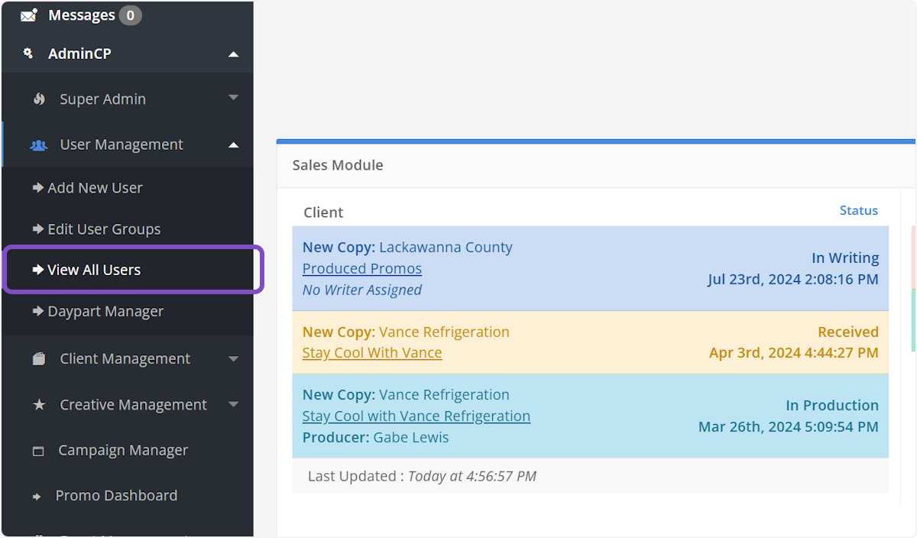Open Add New User page
Screen dimensions: 917x538
(x=95, y=188)
